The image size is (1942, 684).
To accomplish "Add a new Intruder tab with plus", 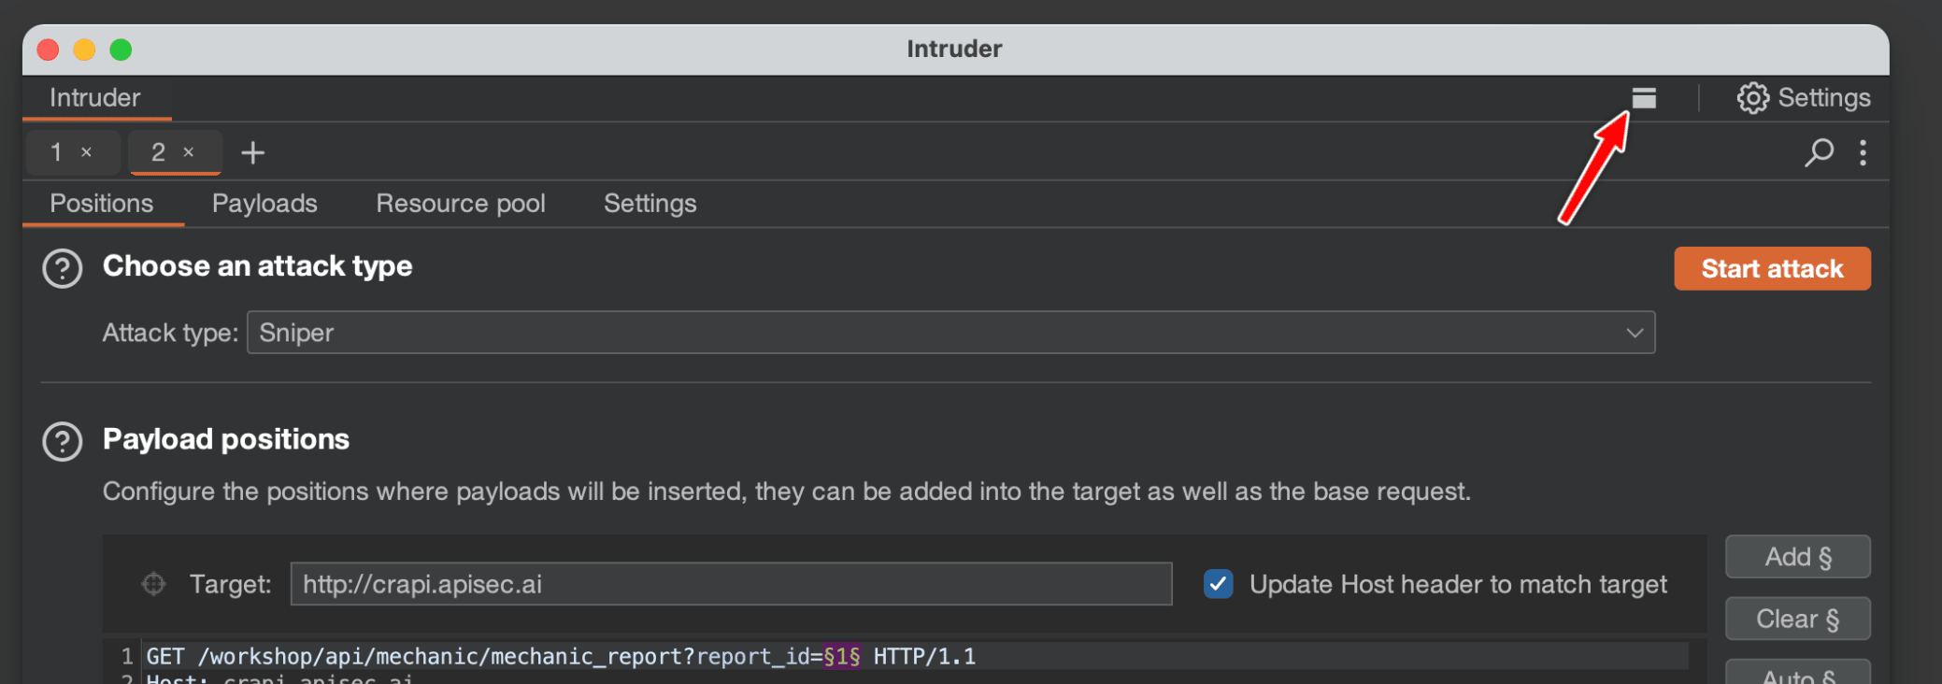I will (x=252, y=152).
